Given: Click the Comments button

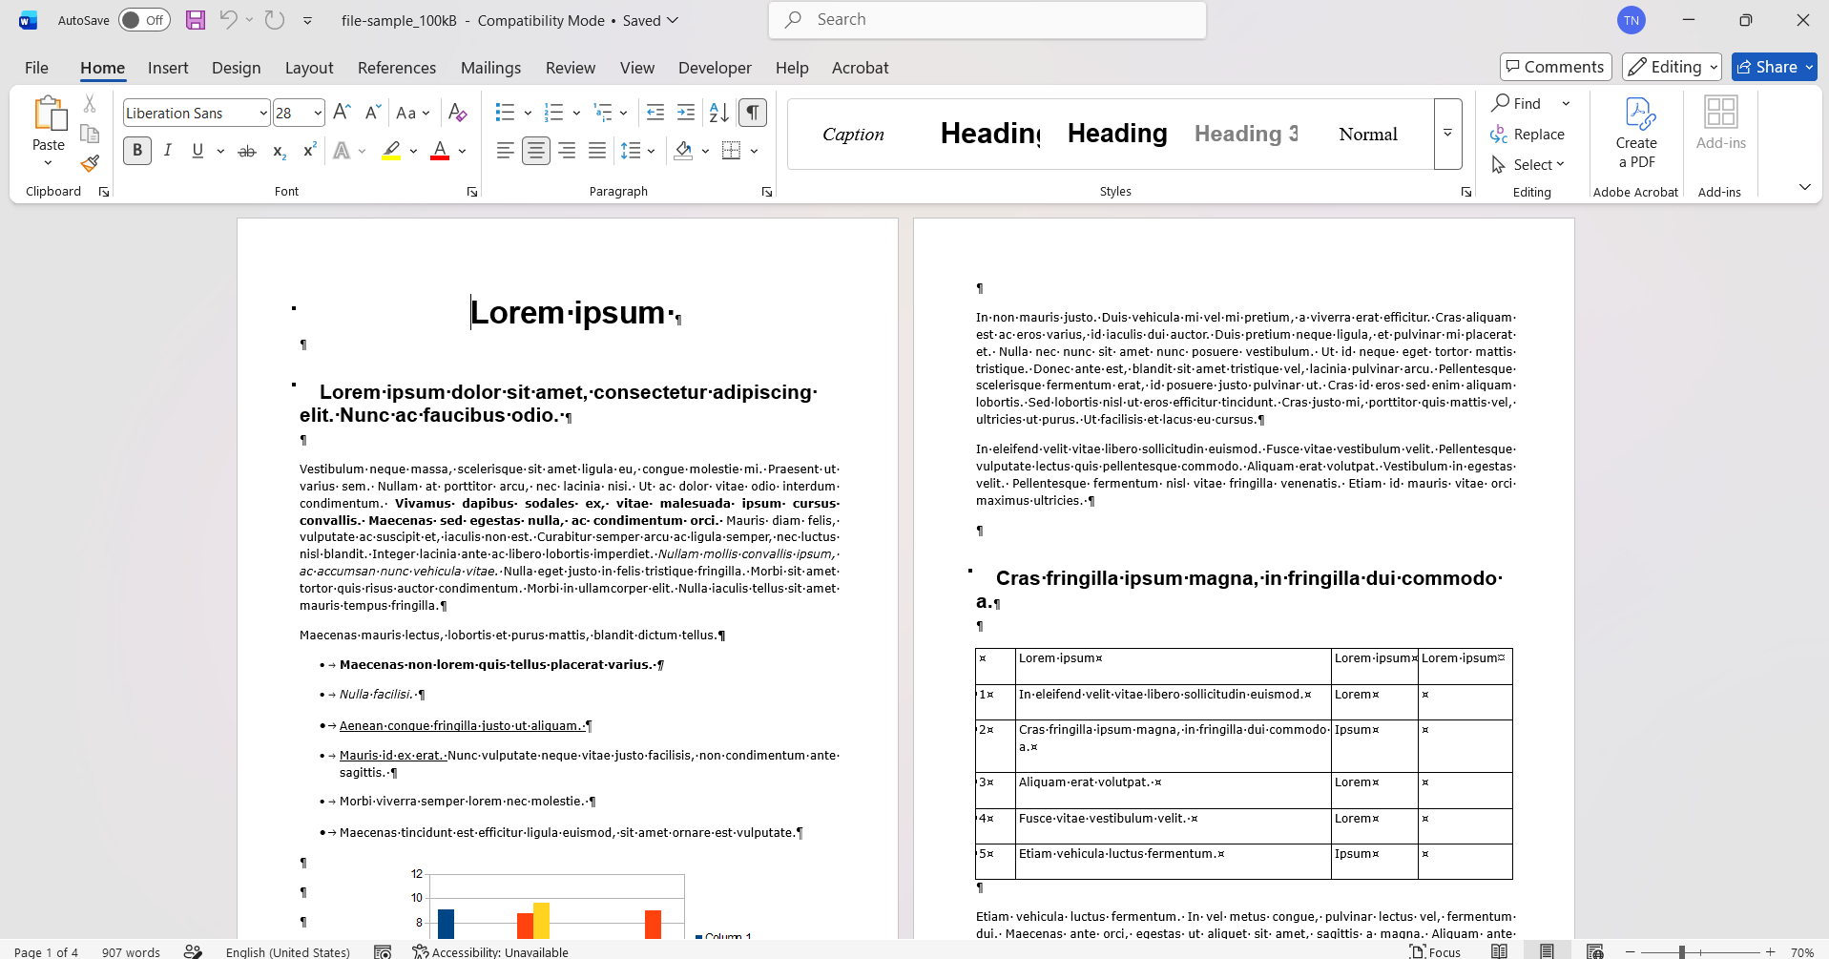Looking at the screenshot, I should (x=1556, y=67).
